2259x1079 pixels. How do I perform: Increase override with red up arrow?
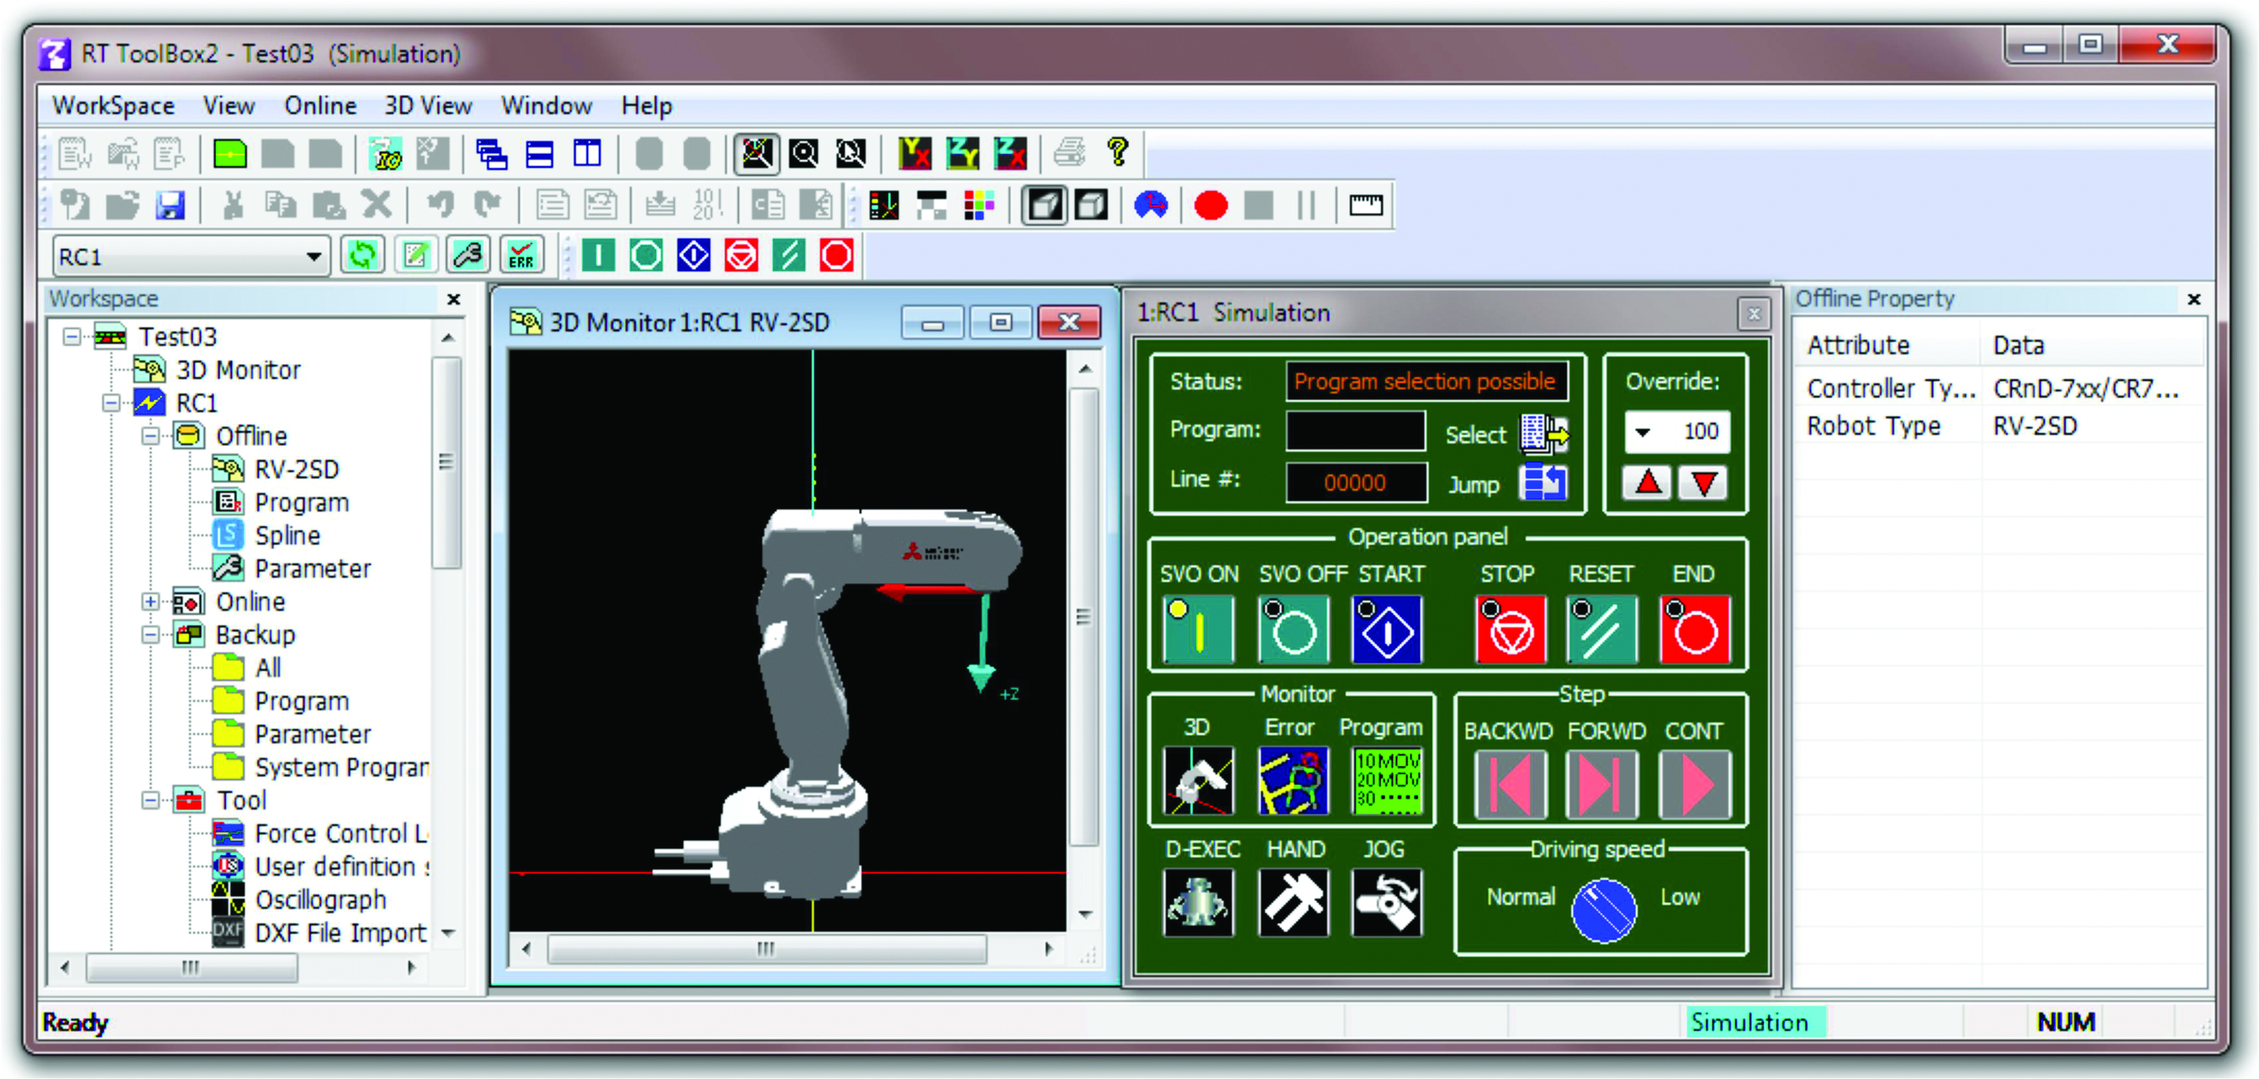(x=1648, y=483)
